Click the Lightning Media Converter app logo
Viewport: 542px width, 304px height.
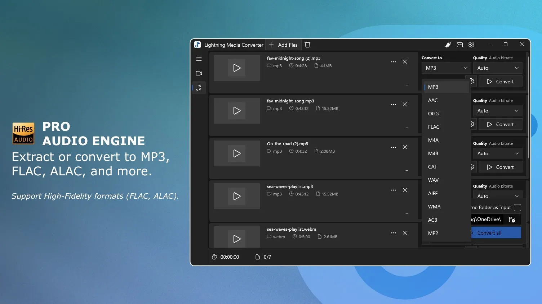click(x=197, y=45)
